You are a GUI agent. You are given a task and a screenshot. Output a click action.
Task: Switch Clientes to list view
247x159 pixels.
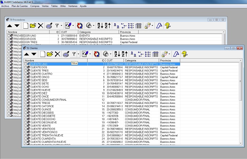pos(148,54)
